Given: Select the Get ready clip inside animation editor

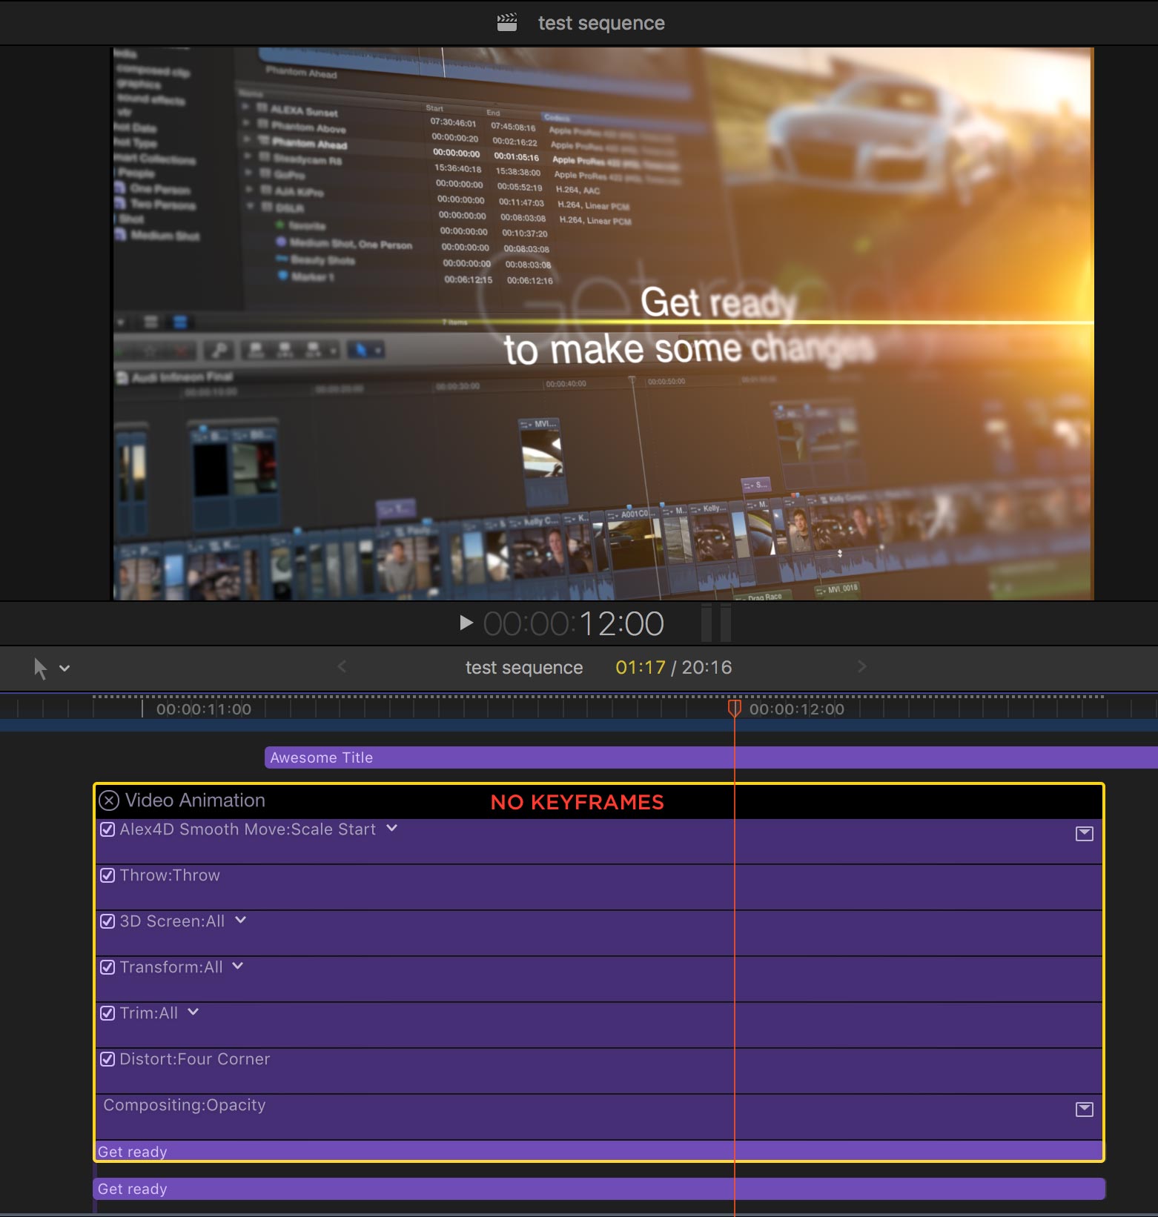Looking at the screenshot, I should pos(599,1151).
